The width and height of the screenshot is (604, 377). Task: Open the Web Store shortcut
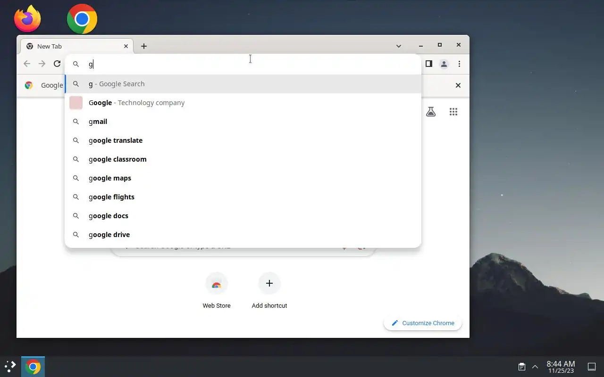tap(217, 291)
